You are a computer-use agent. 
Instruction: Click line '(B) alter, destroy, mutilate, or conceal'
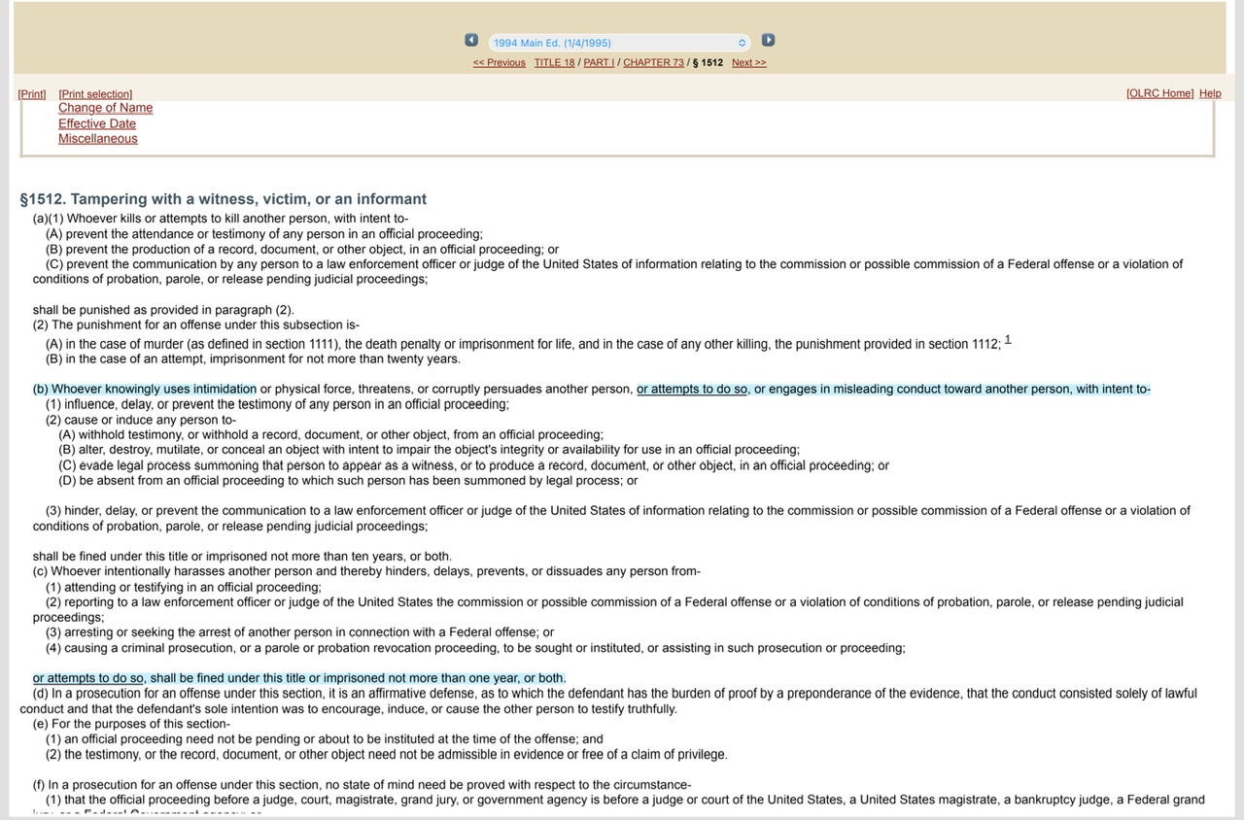[x=430, y=450]
